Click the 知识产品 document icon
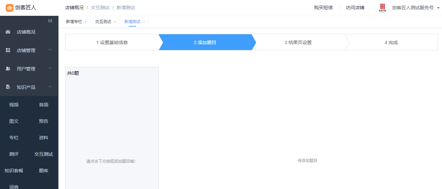 [8, 87]
